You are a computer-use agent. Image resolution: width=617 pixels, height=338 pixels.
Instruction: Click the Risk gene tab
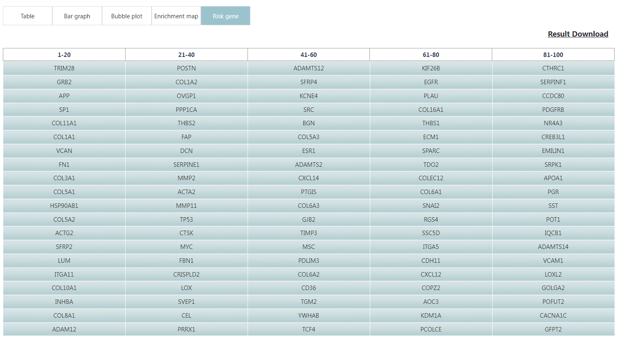pos(226,16)
